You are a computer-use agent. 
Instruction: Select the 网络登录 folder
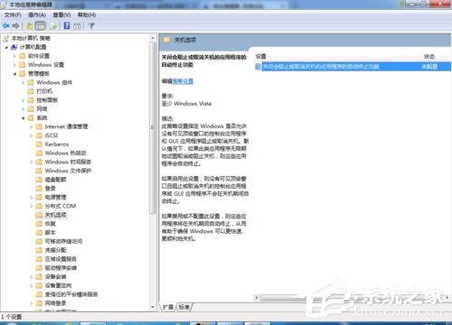click(55, 303)
